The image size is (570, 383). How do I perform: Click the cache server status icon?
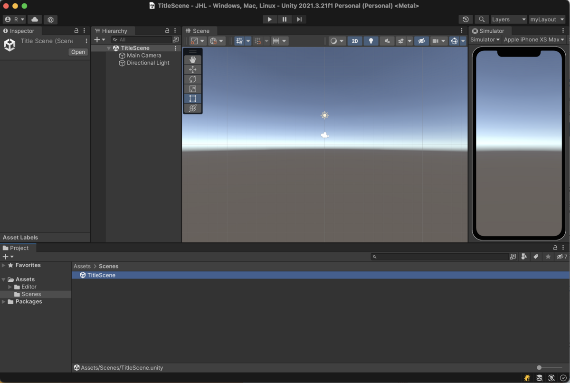point(539,378)
